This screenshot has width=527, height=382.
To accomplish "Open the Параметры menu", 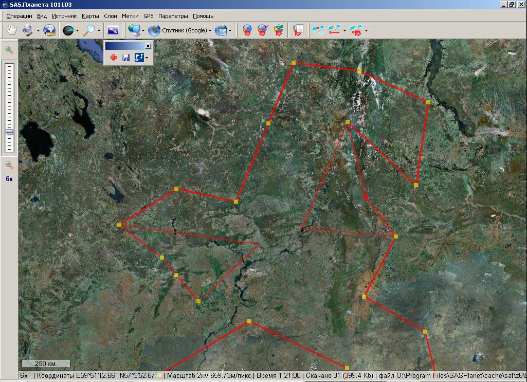I will click(x=173, y=16).
